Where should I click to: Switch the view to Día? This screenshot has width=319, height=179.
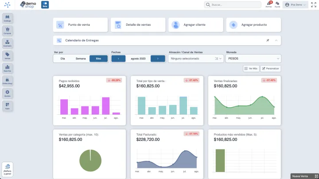coord(62,58)
